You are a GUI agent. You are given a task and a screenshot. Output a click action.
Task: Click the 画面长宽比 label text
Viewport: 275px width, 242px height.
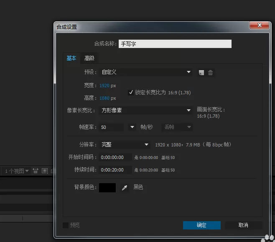click(211, 109)
